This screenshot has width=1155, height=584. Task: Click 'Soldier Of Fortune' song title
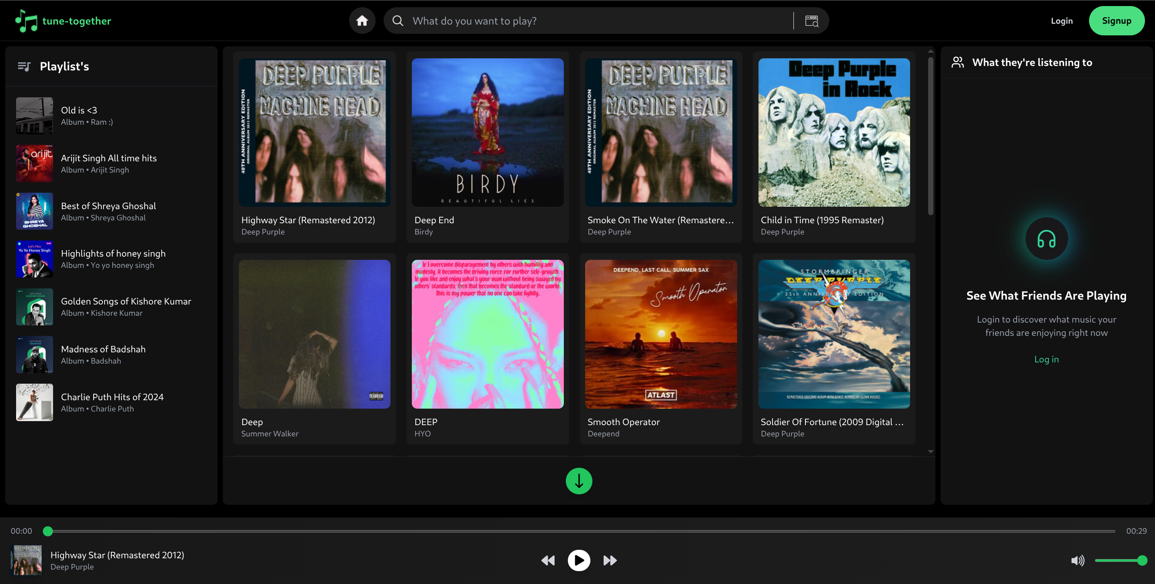pos(832,422)
